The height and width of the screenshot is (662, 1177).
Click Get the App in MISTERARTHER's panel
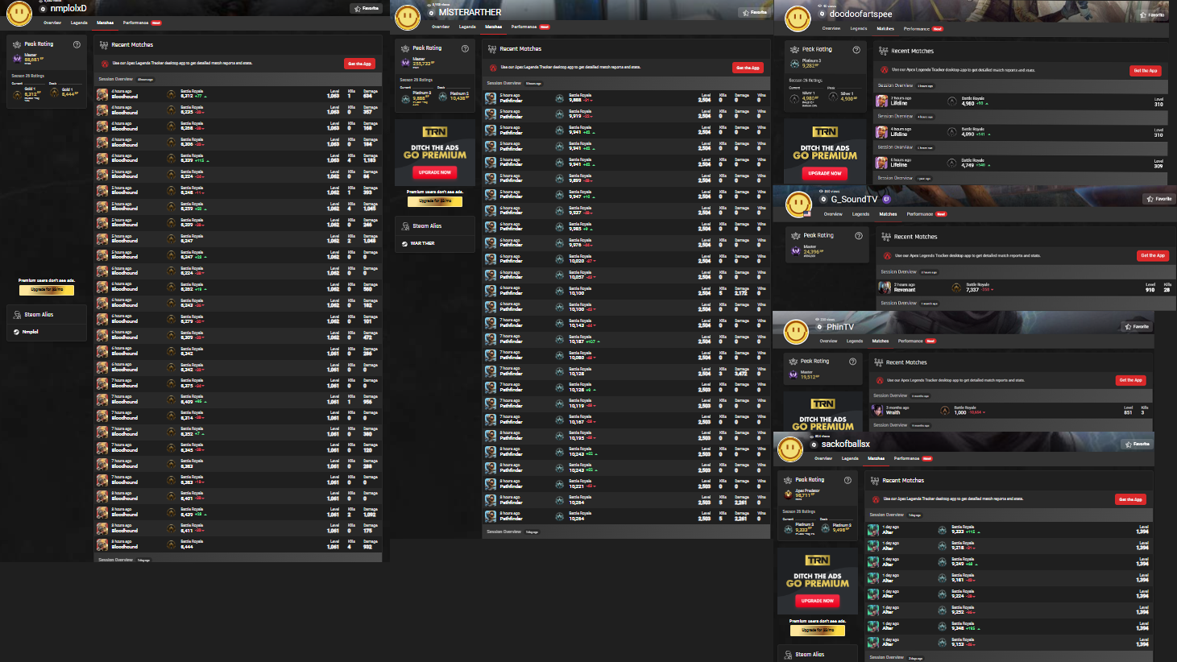pos(748,68)
